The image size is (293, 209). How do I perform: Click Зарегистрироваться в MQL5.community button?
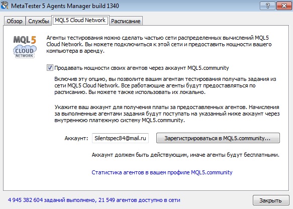click(x=218, y=138)
